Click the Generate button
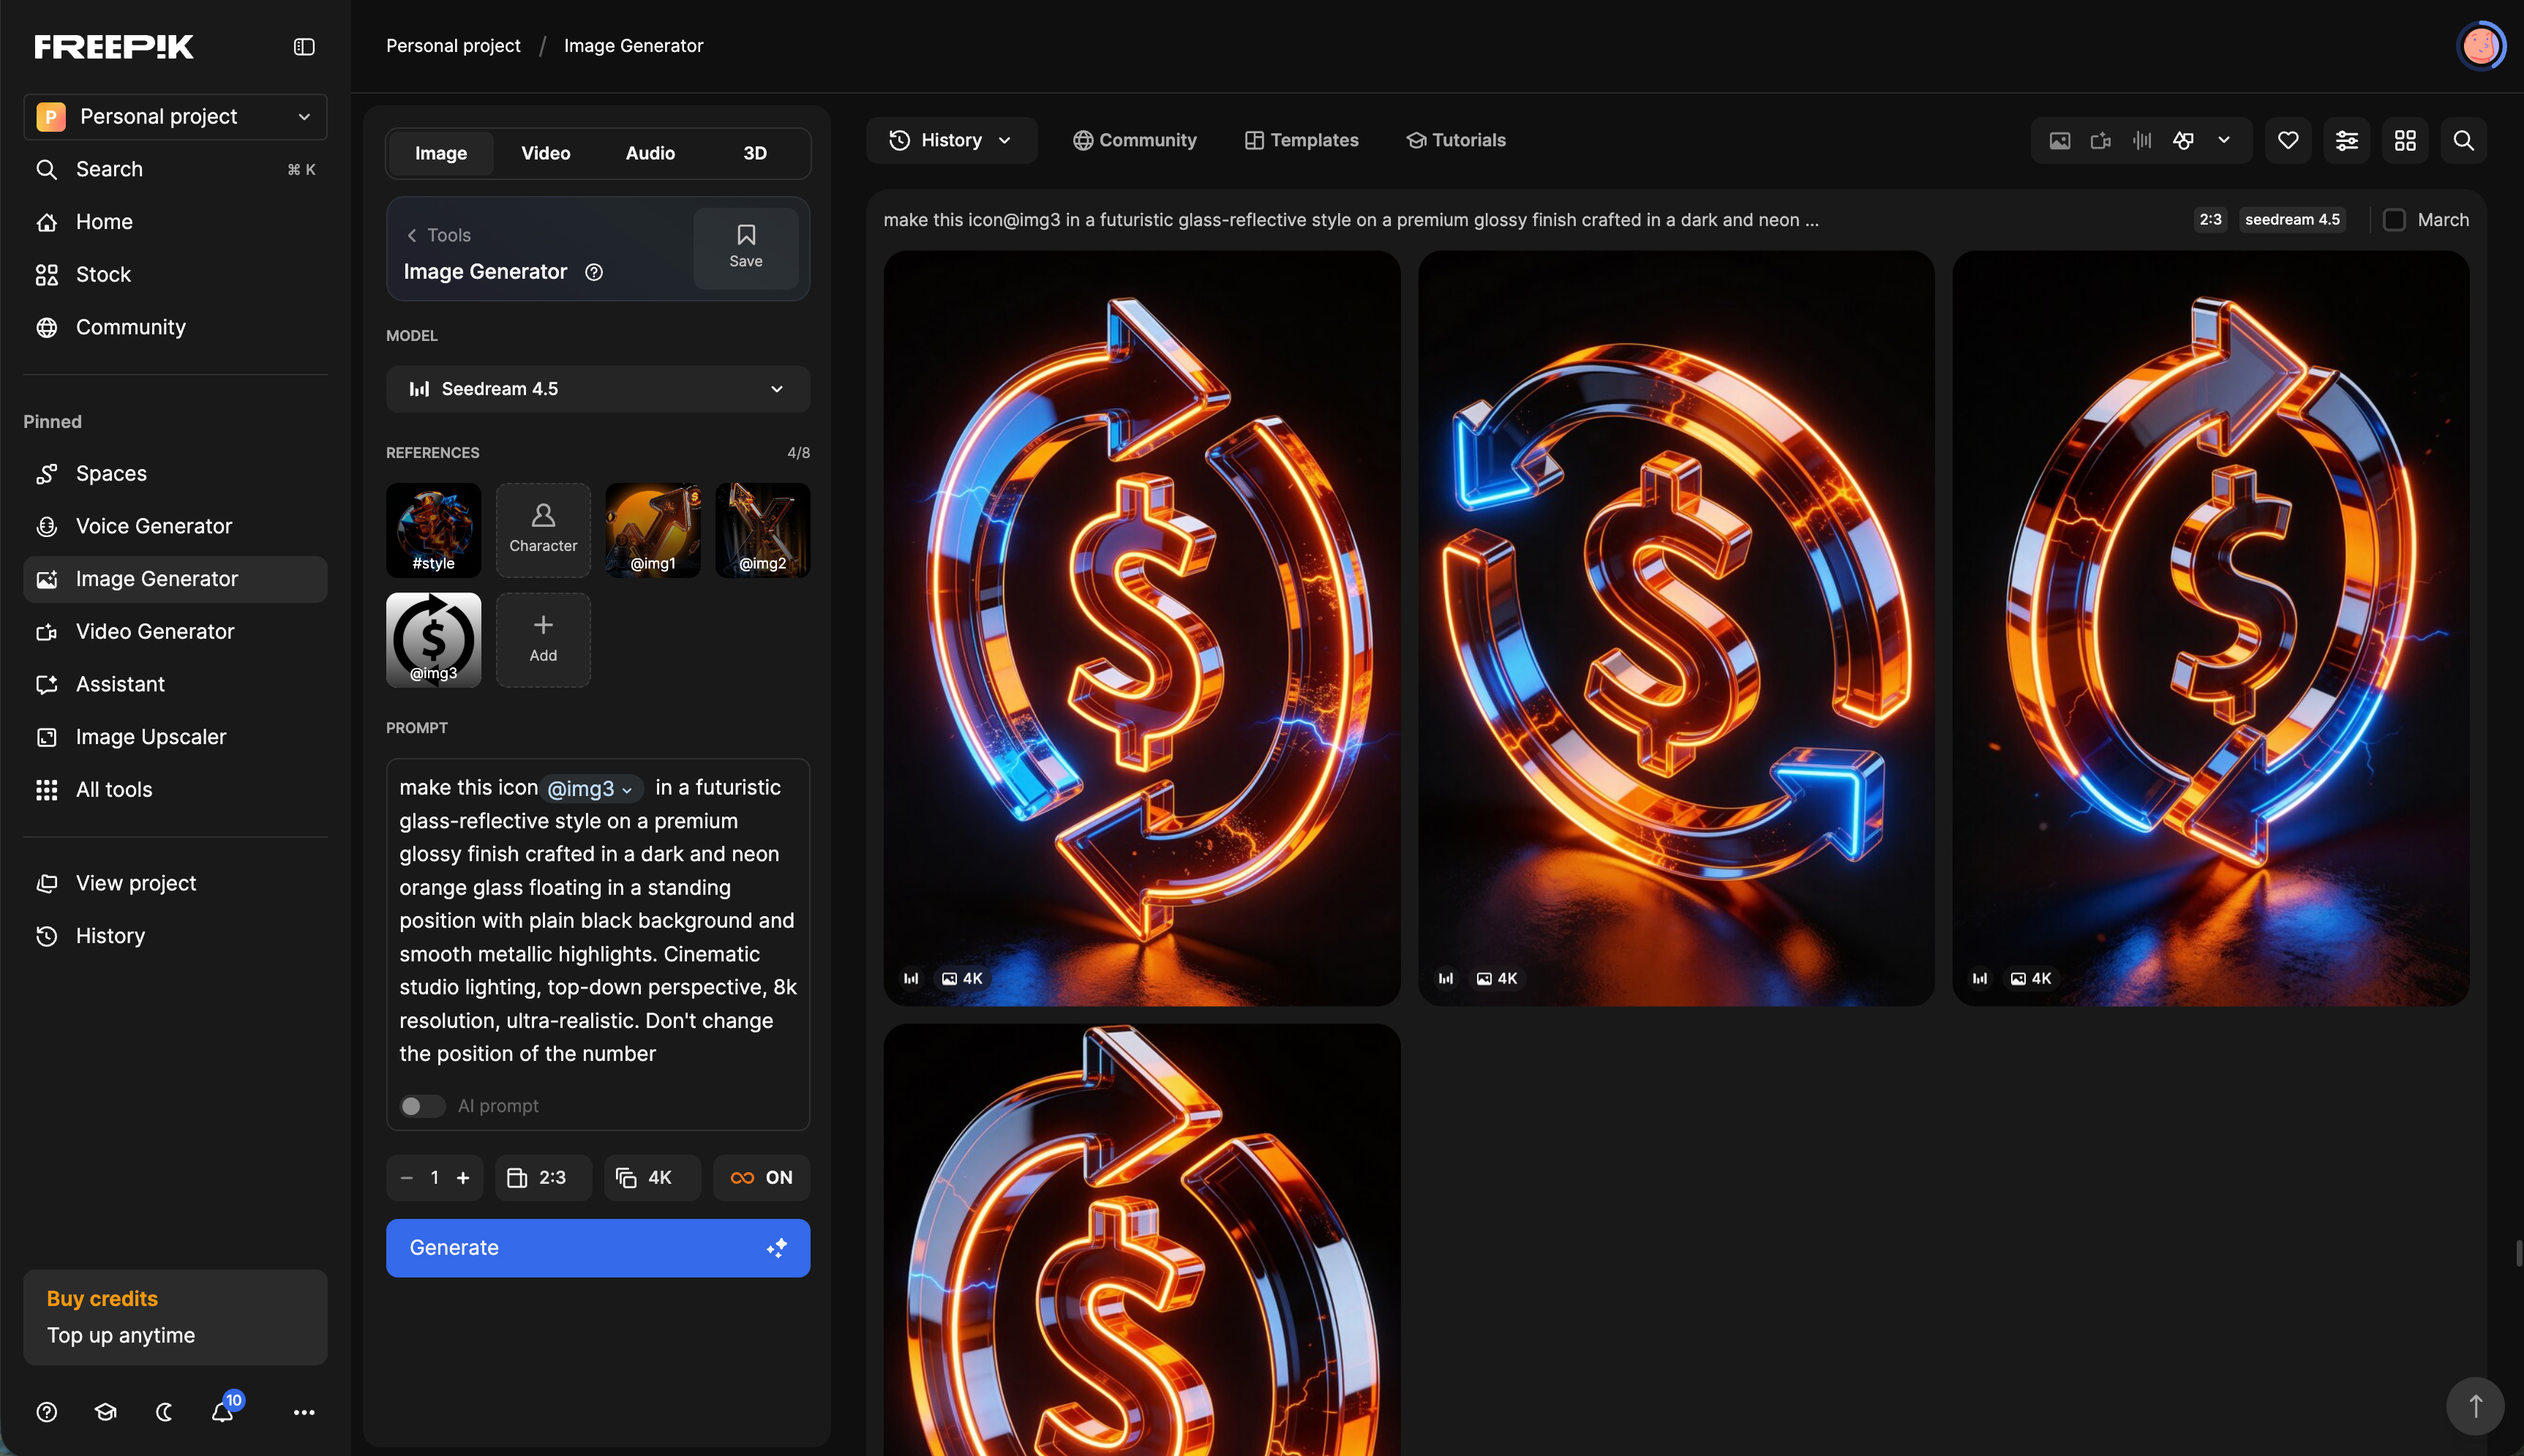Viewport: 2524px width, 1456px height. (x=598, y=1247)
